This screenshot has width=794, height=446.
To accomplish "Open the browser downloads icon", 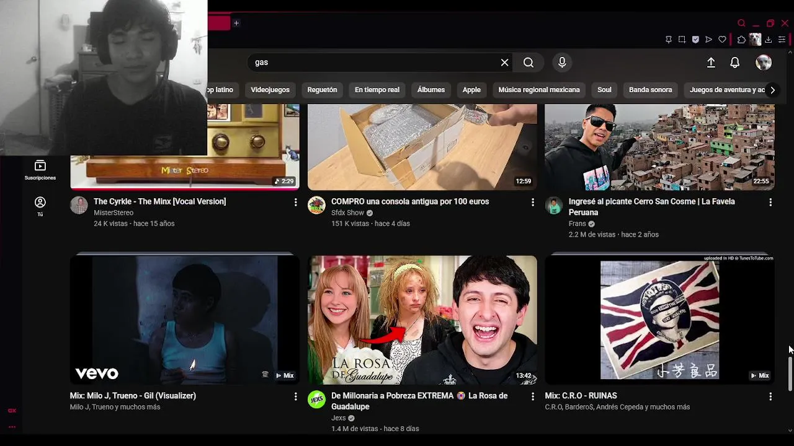I will (x=768, y=40).
